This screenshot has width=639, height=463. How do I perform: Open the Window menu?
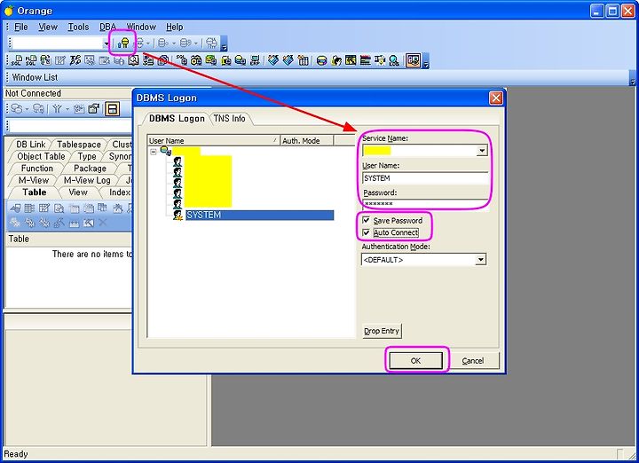click(x=141, y=27)
